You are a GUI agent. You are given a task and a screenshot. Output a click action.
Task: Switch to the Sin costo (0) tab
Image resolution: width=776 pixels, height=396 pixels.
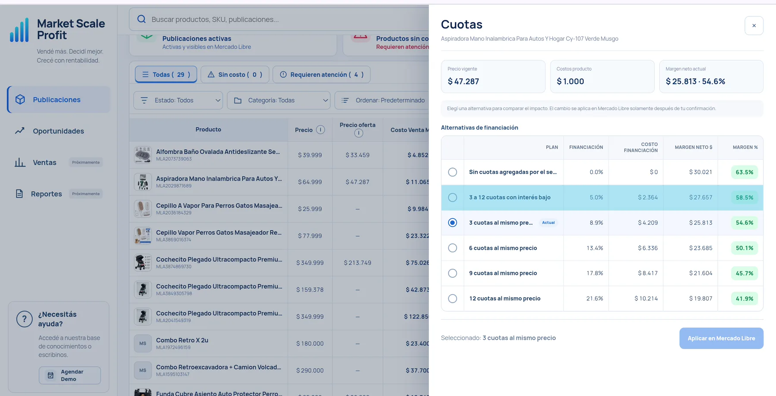(x=235, y=75)
